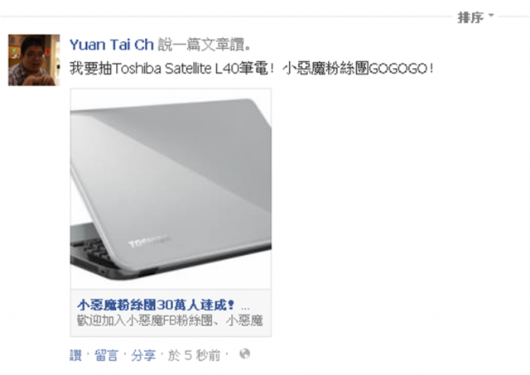Click the divider line left of 排序
This screenshot has width=530, height=375.
click(226, 16)
